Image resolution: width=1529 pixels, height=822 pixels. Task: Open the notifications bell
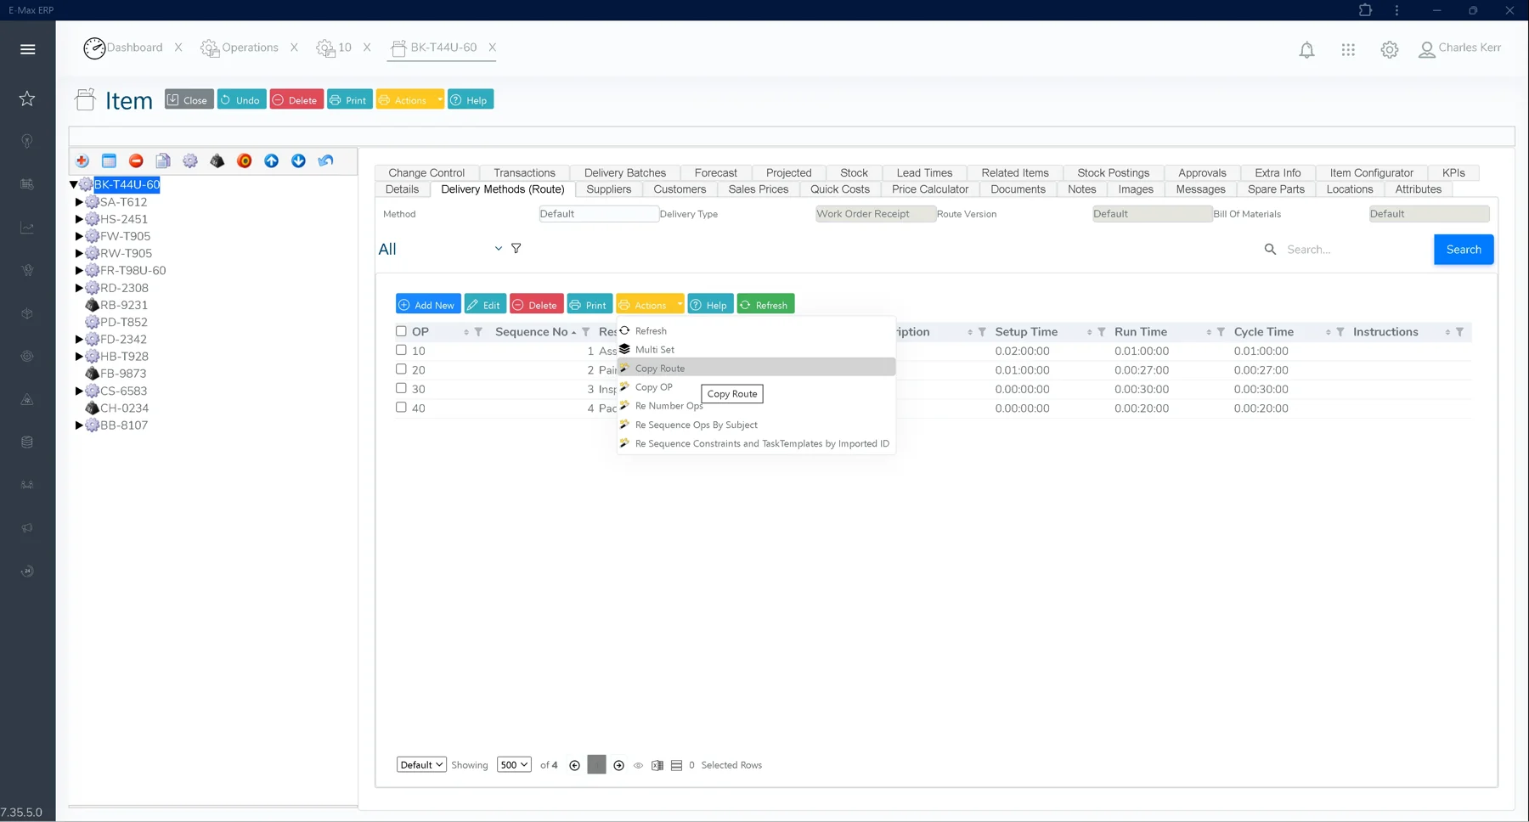(x=1306, y=50)
